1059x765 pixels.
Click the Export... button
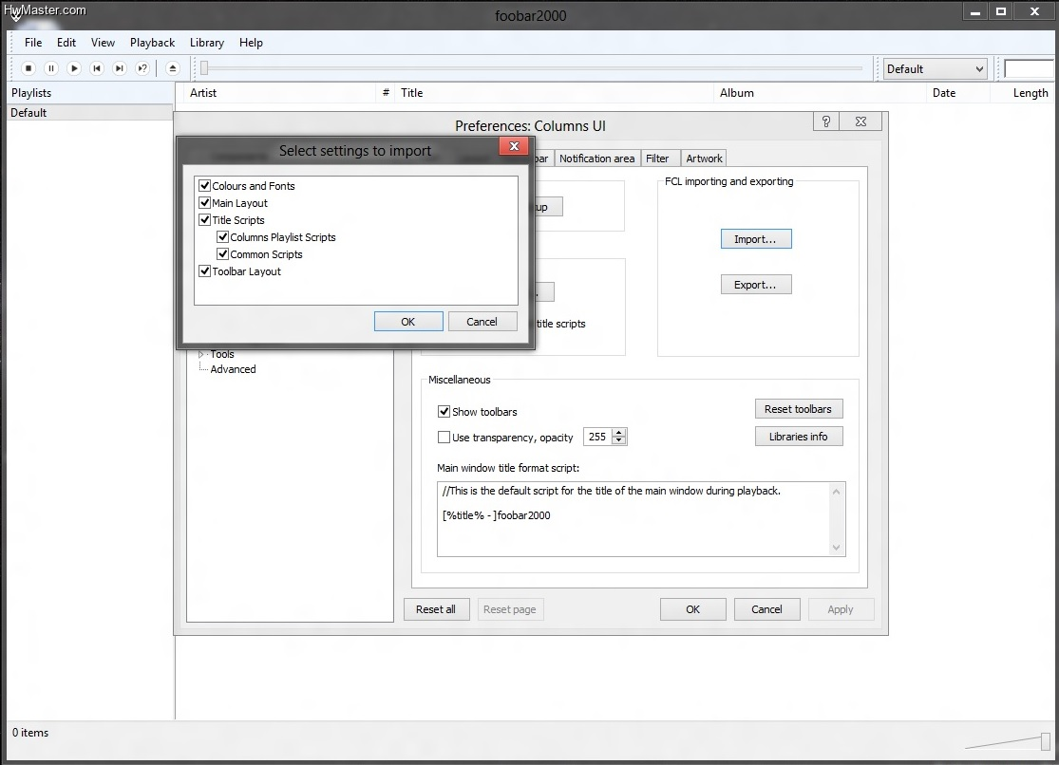pos(756,285)
